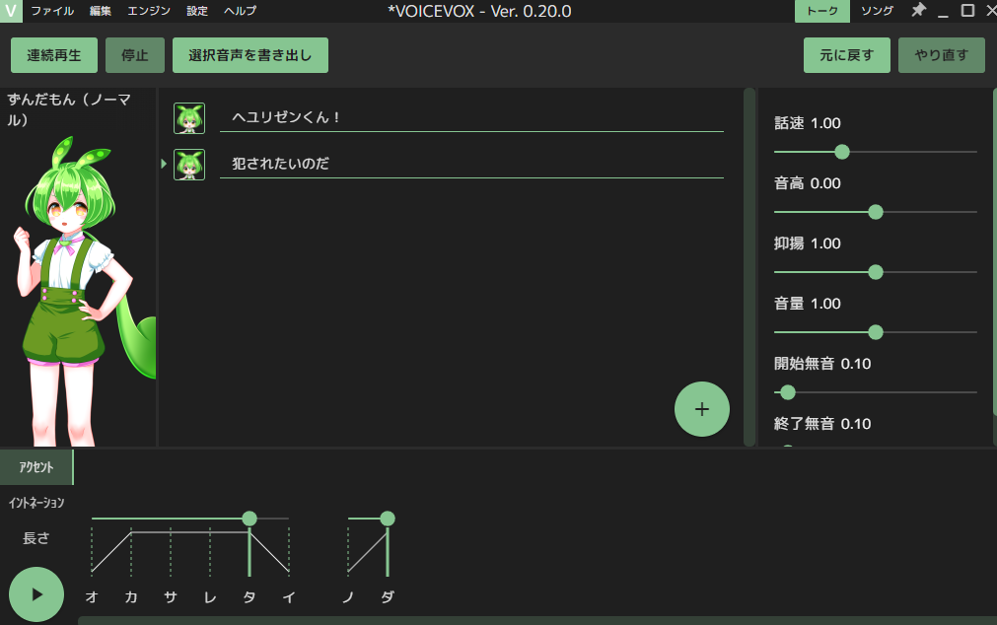This screenshot has width=997, height=625.
Task: Click the 音量 slider handle
Action: [x=876, y=332]
